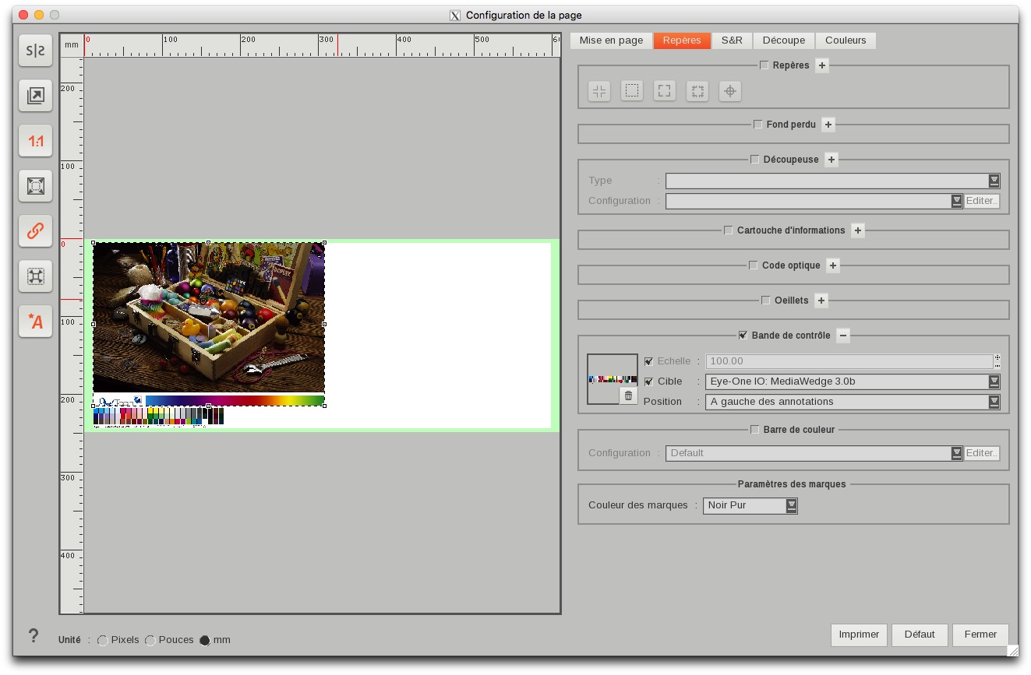Click the *A annotation icon
Image resolution: width=1031 pixels, height=675 pixels.
point(36,322)
